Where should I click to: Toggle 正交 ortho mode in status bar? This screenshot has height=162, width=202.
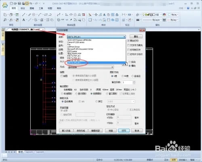166,160
